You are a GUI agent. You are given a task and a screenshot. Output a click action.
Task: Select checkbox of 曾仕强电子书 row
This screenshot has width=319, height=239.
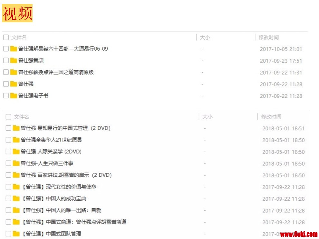(6, 95)
